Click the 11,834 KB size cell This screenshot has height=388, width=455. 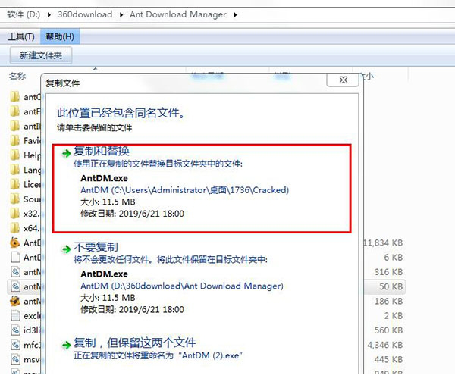[383, 242]
